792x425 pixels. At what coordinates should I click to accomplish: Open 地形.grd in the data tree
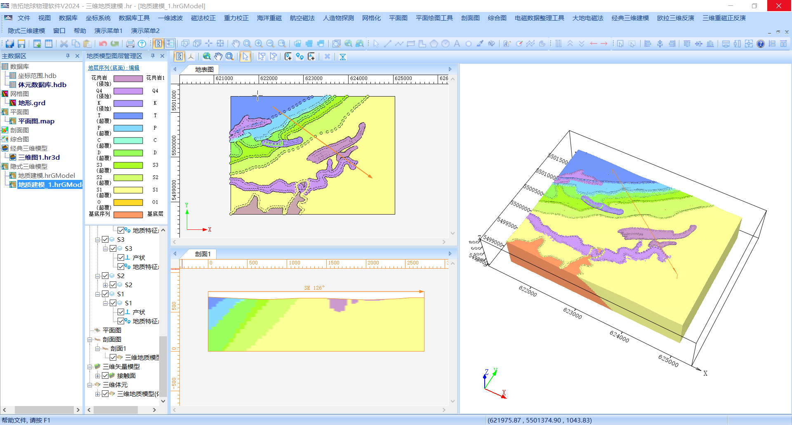[32, 103]
